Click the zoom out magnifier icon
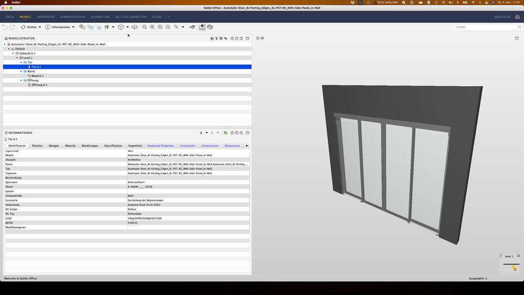 pos(160,27)
